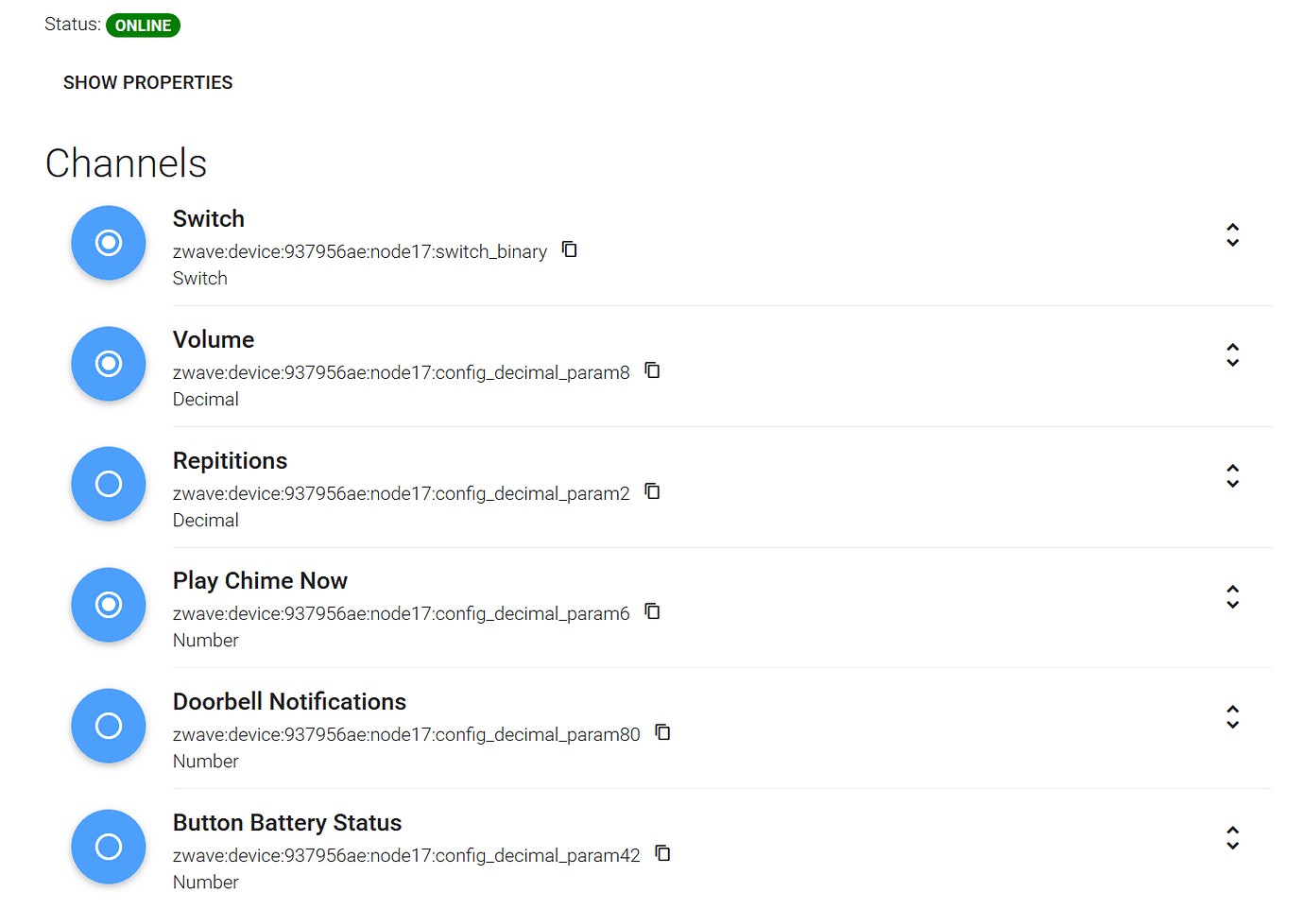Click the Channels section heading

[126, 163]
